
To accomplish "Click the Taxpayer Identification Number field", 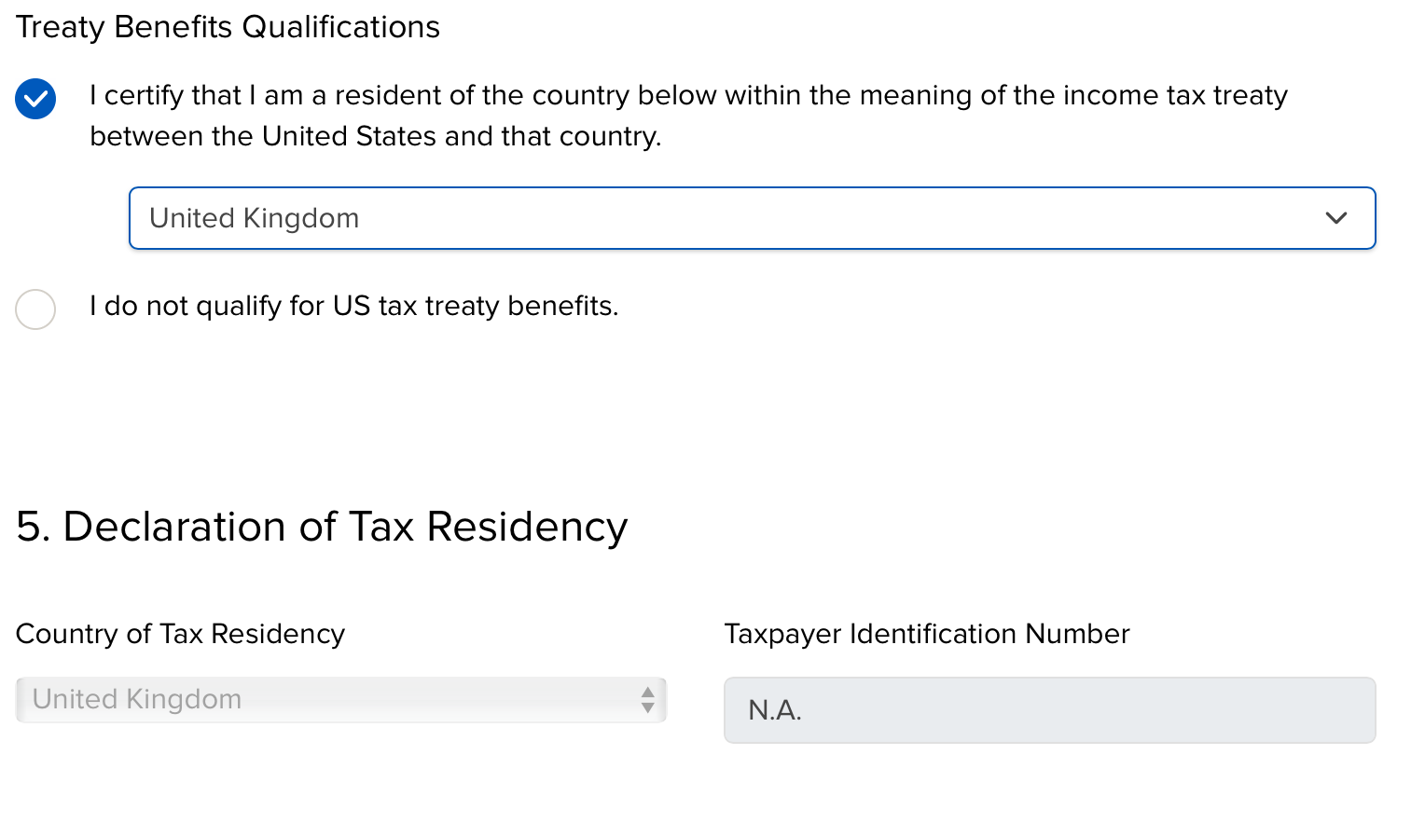I will 1049,710.
